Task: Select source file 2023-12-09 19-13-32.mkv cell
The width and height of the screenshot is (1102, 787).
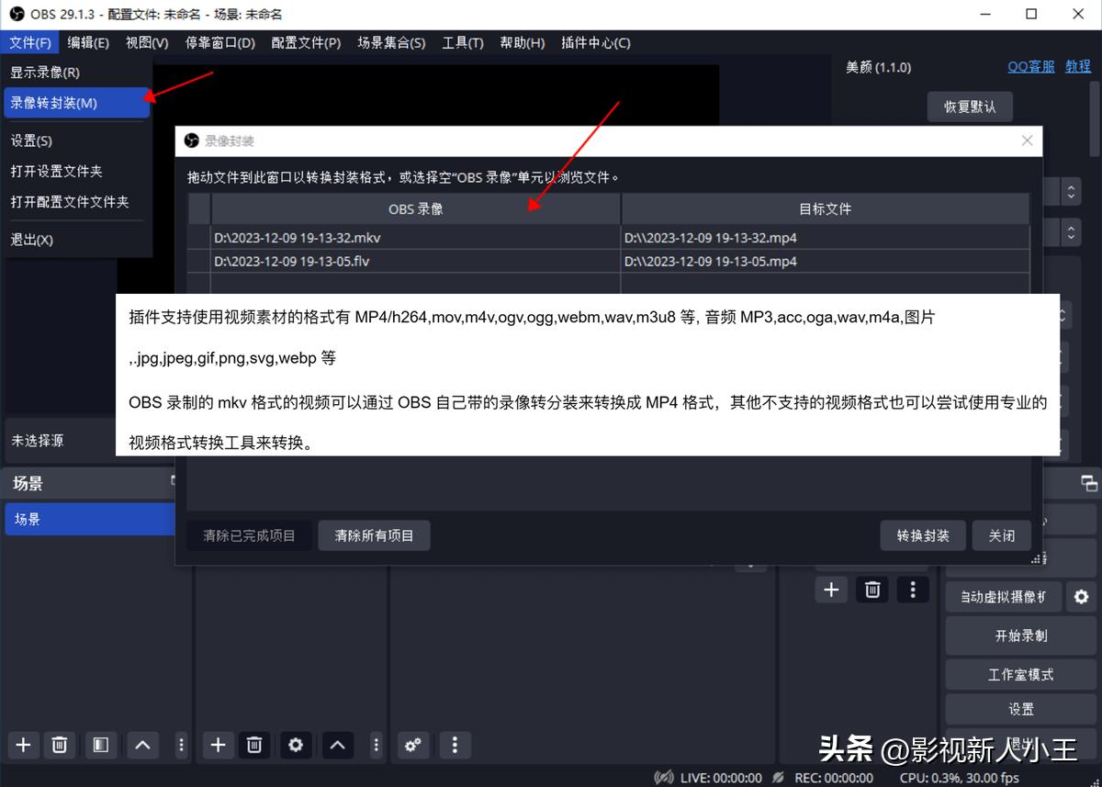Action: tap(416, 238)
